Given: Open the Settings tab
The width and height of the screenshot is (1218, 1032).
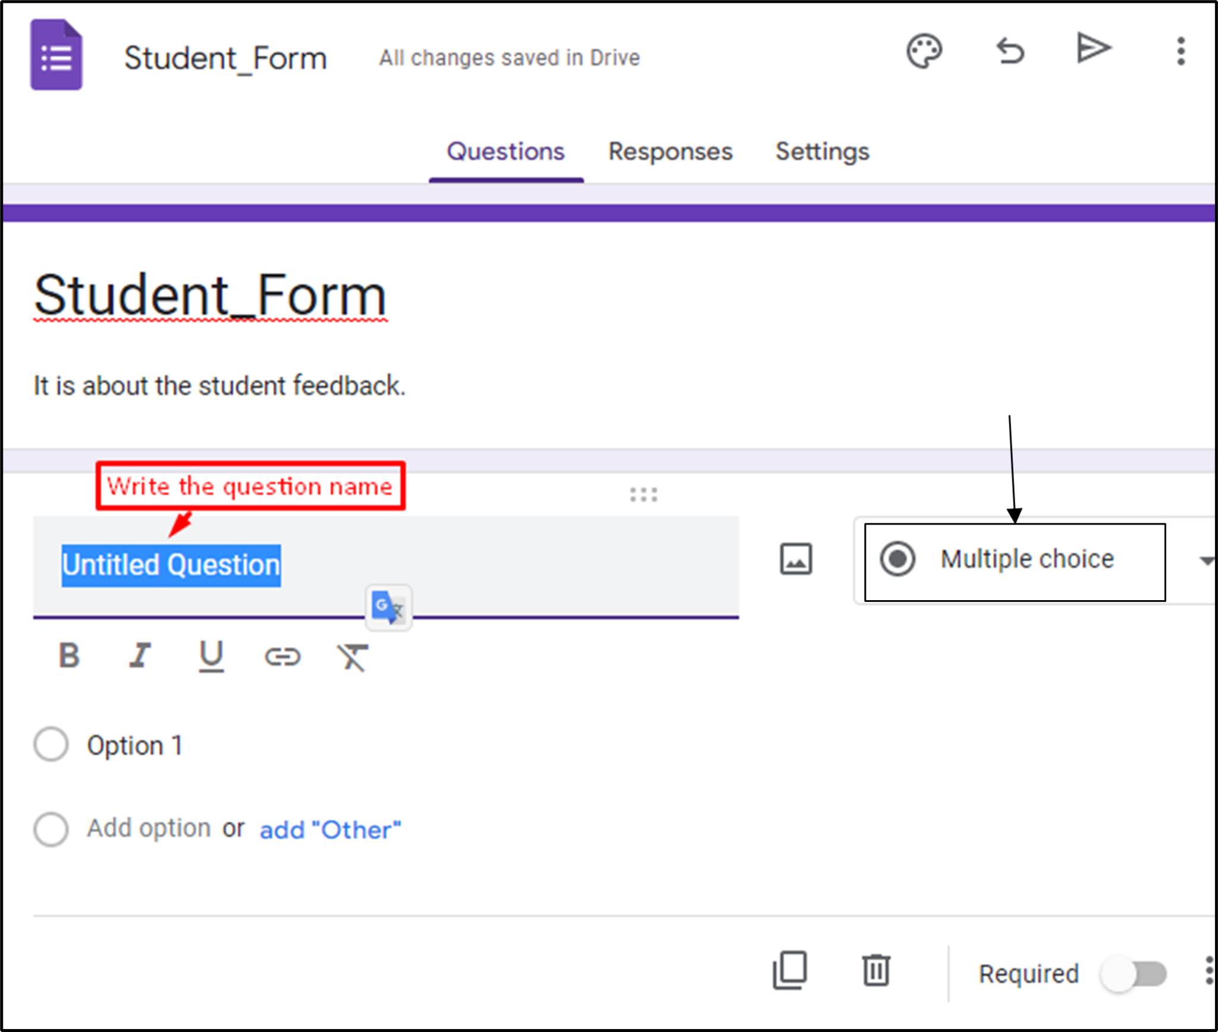Looking at the screenshot, I should pos(823,152).
